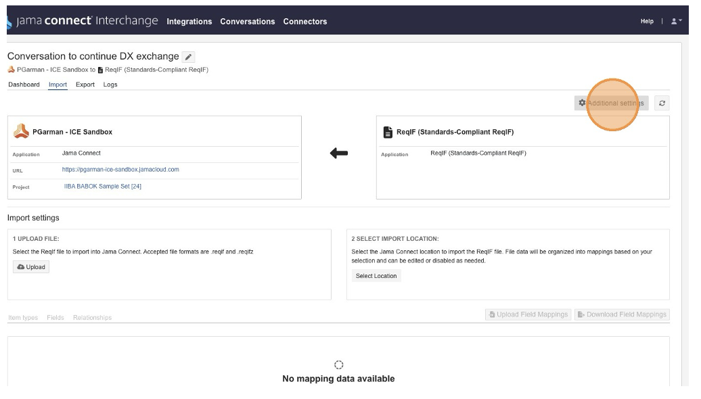Click Download Field Mappings button

click(622, 314)
